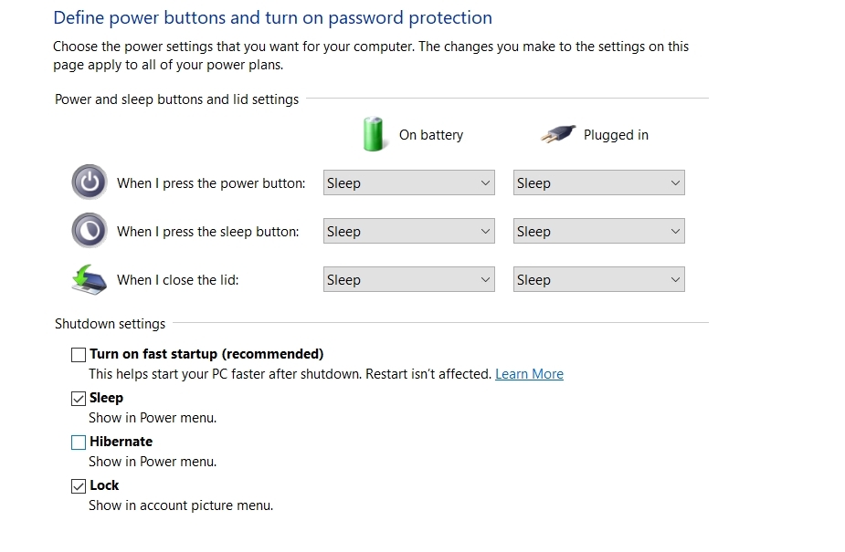Open close lid On battery dropdown
Viewport: 845px width, 552px height.
(x=408, y=279)
